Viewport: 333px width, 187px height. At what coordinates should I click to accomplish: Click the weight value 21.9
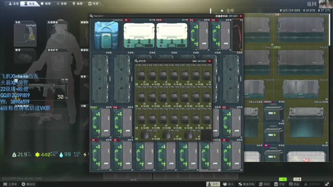coord(22,155)
